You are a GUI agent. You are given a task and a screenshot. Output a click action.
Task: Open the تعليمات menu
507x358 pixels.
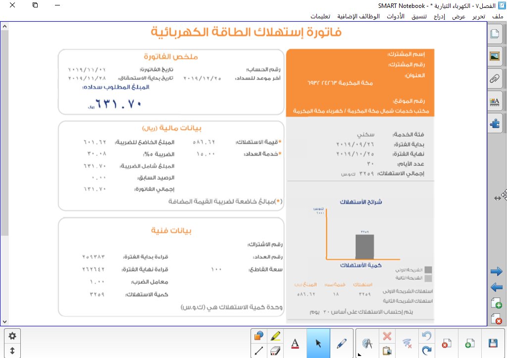click(x=320, y=16)
